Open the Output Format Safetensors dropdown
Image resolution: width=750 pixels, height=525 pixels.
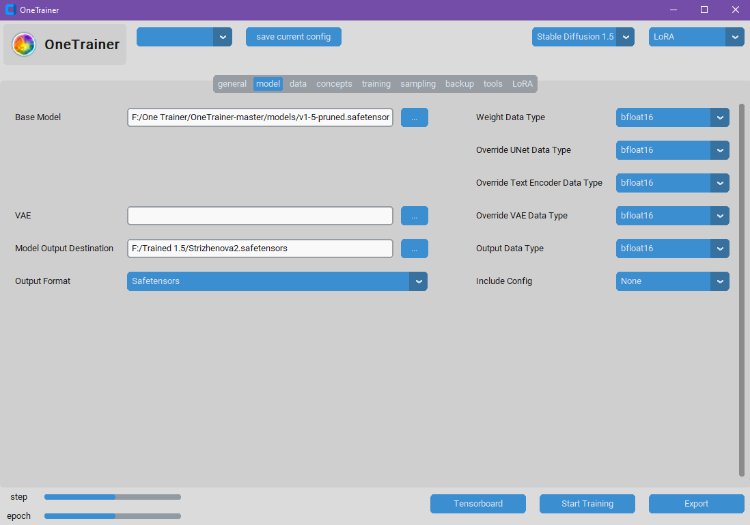tap(277, 281)
